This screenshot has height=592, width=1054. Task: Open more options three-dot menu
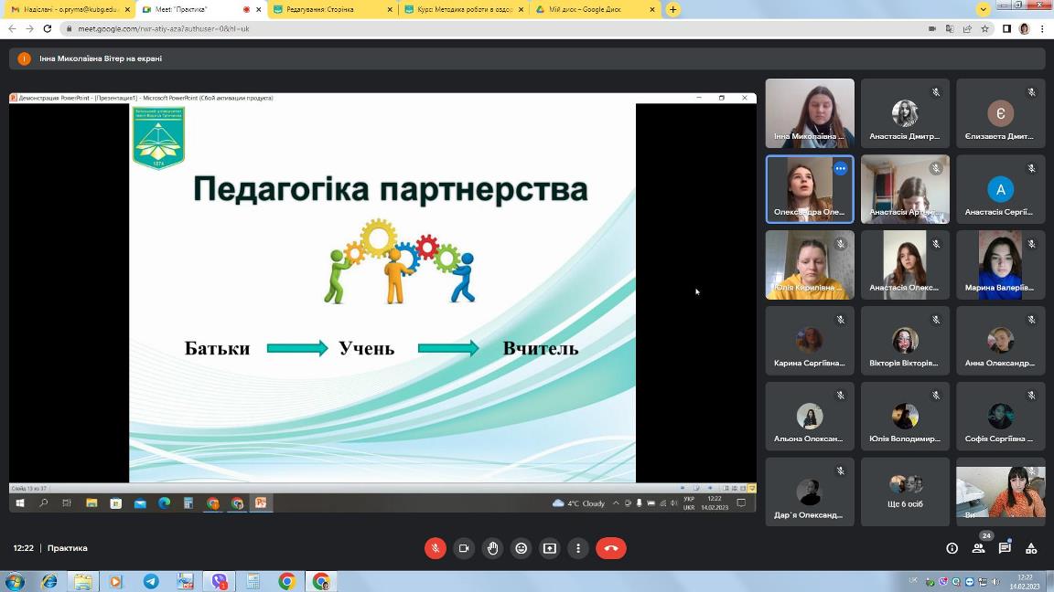(578, 548)
